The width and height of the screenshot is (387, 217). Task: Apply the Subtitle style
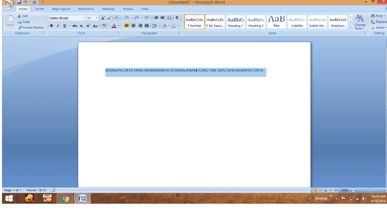coord(297,22)
